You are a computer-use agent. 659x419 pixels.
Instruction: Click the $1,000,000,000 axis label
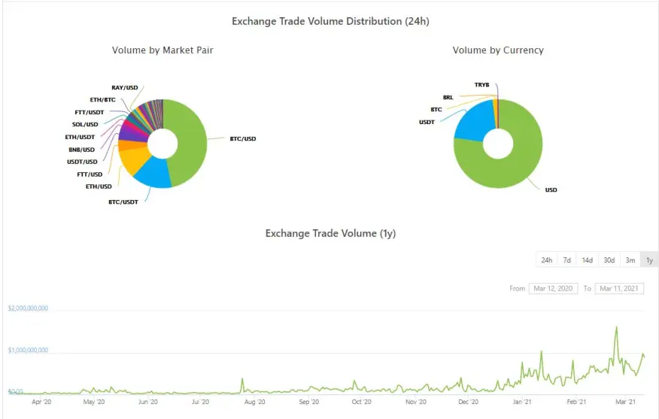point(28,350)
